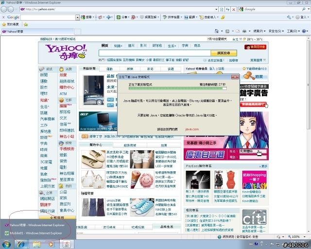Open a new blank browser tab

pos(78,32)
